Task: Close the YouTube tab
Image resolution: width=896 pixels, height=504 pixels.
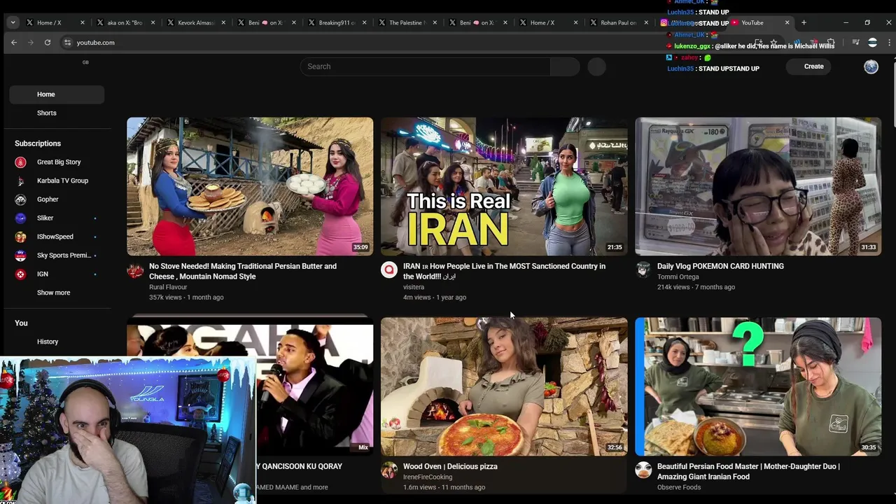Action: coord(787,22)
